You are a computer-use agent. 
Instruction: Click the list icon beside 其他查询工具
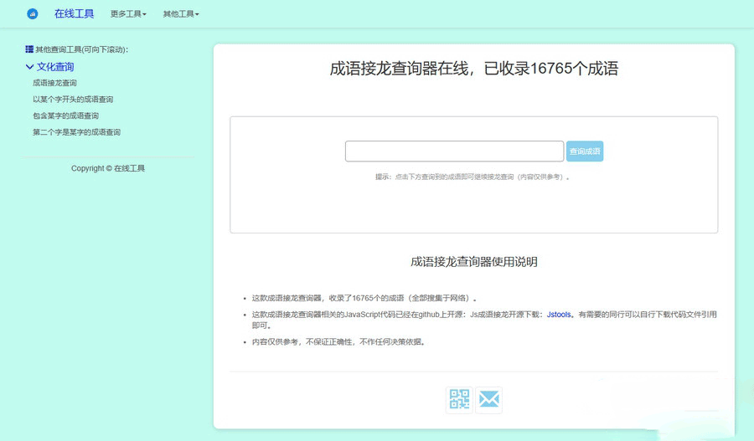[29, 49]
